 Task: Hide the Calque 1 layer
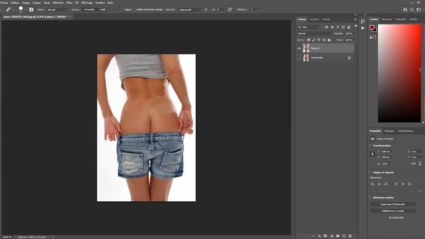click(299, 48)
